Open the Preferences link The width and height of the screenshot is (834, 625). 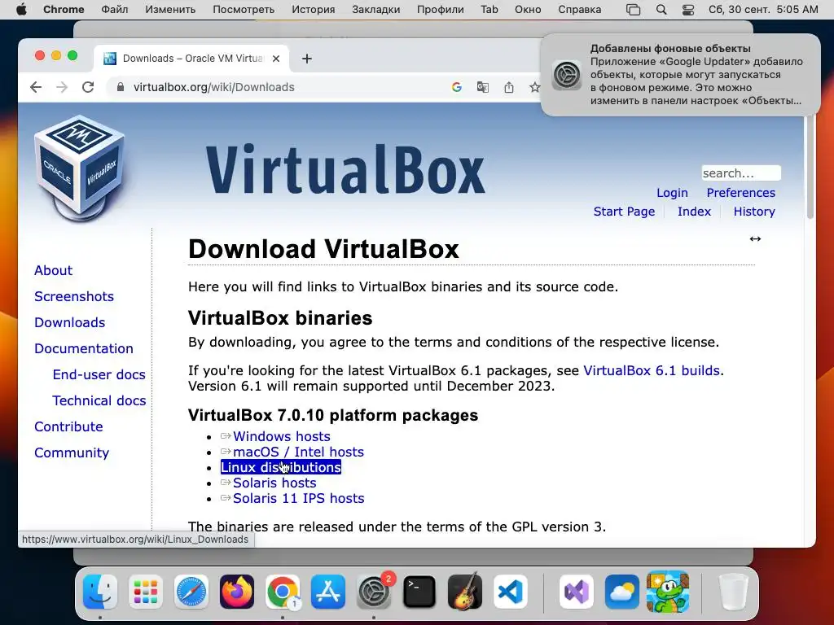click(741, 193)
